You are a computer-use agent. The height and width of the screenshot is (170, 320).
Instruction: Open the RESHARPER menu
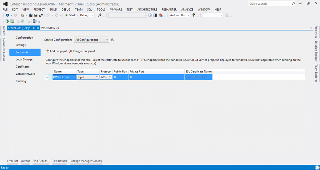coord(169,10)
